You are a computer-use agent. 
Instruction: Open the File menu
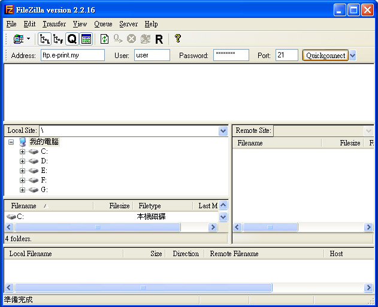11,24
